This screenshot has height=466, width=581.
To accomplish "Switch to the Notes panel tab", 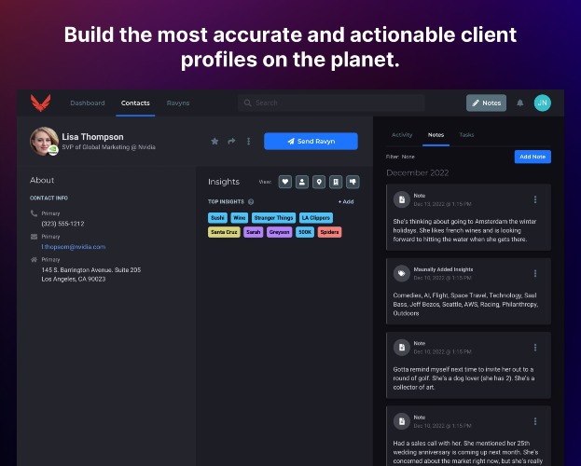I will (x=436, y=135).
